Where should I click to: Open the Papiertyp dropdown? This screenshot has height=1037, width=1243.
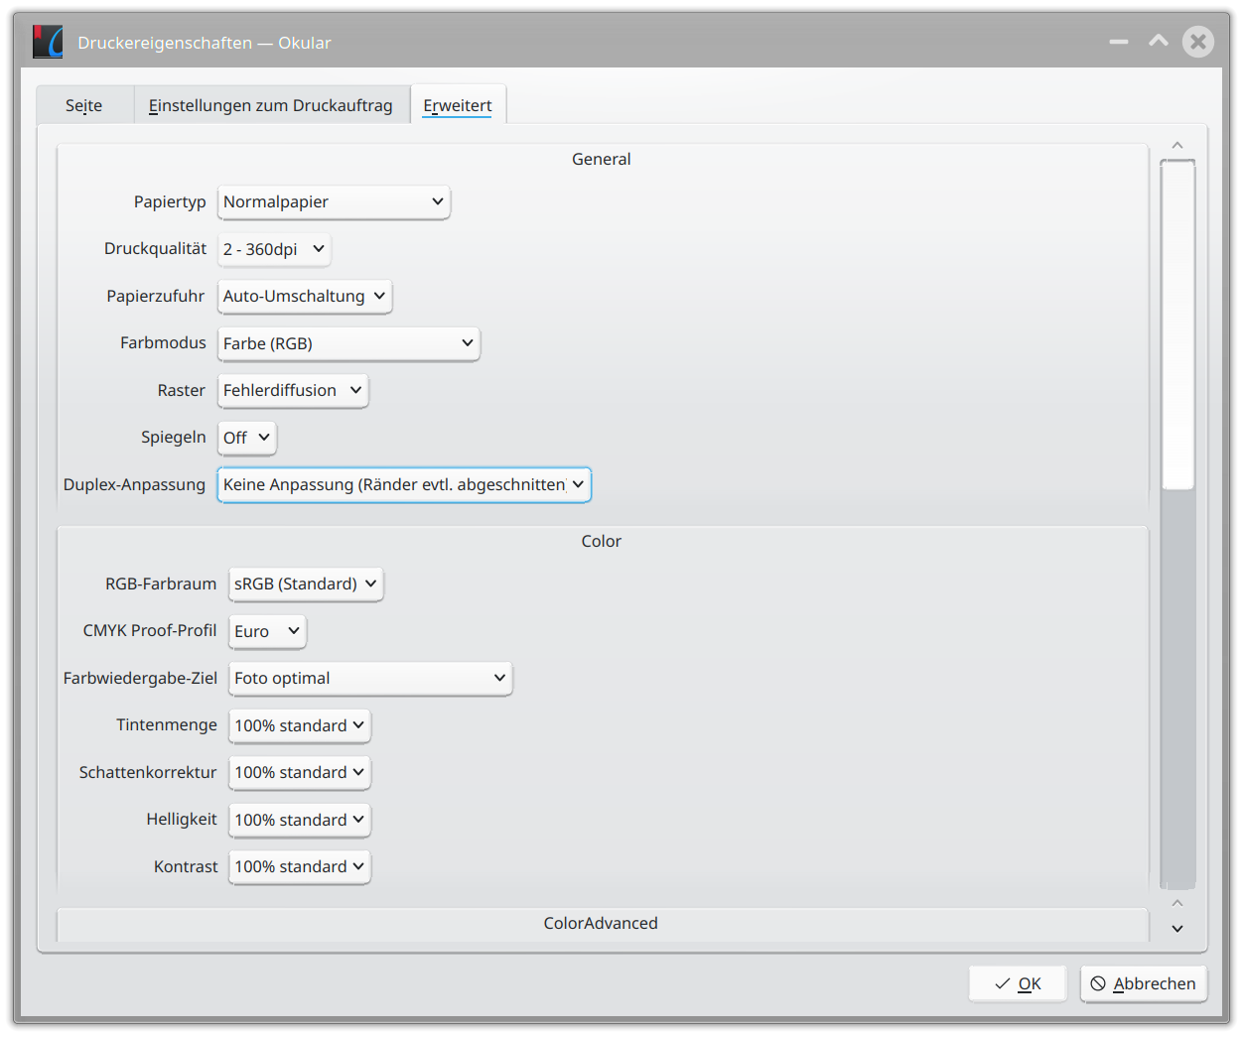pos(334,202)
